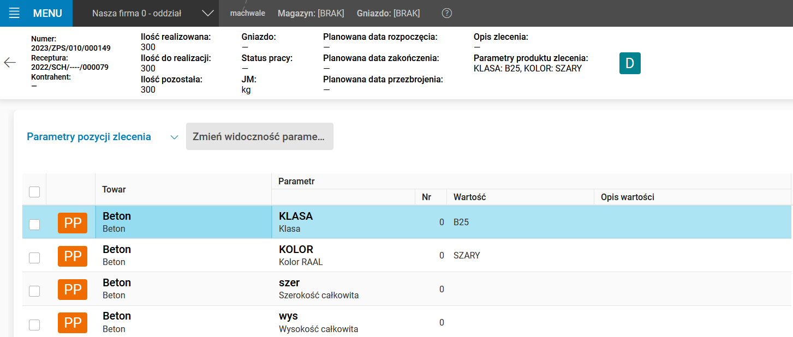The height and width of the screenshot is (337, 793).
Task: Click Magazyn: [BRAK] in the header bar
Action: 311,13
